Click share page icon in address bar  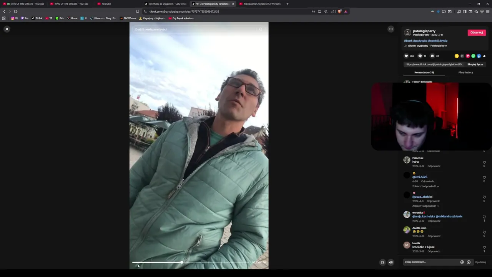(x=332, y=12)
